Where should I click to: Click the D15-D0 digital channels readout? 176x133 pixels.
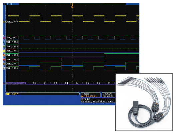click(86, 99)
